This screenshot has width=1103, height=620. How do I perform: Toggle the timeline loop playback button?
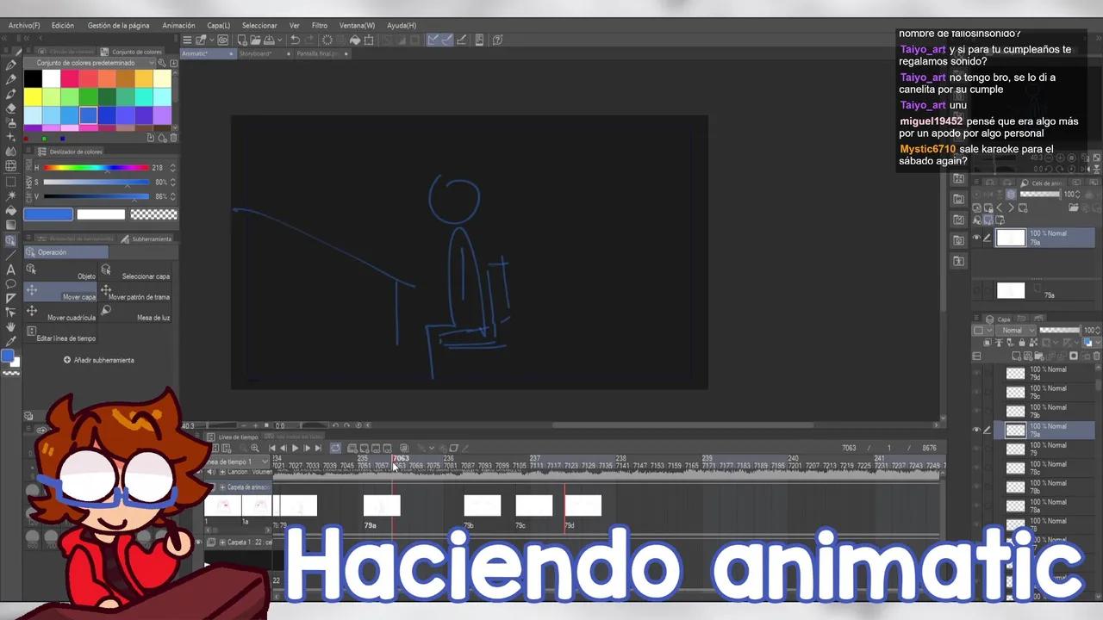tap(335, 448)
